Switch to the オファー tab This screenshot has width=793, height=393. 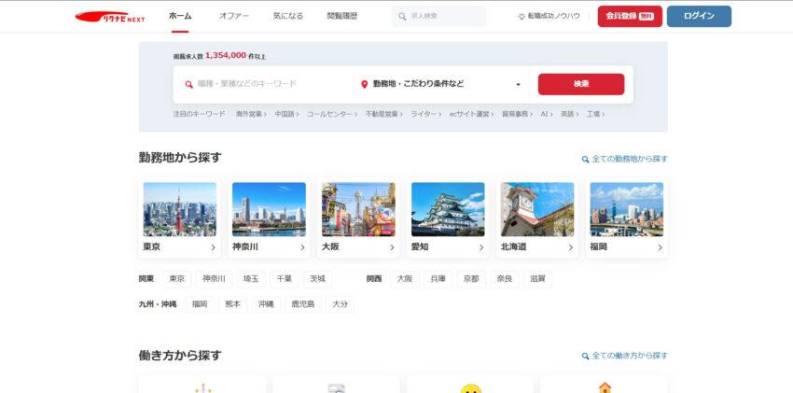point(233,16)
